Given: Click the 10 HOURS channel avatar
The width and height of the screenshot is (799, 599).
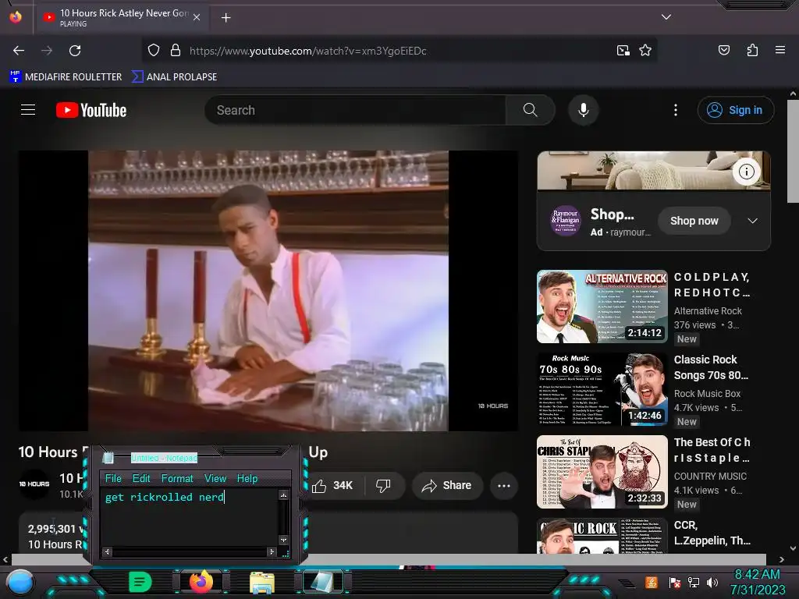Looking at the screenshot, I should pos(34,484).
